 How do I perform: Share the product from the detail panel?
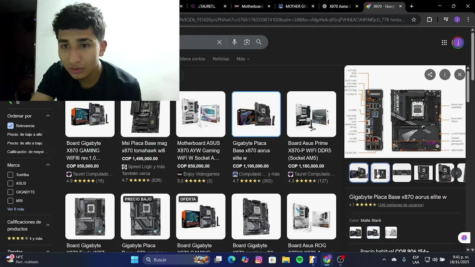click(x=430, y=75)
